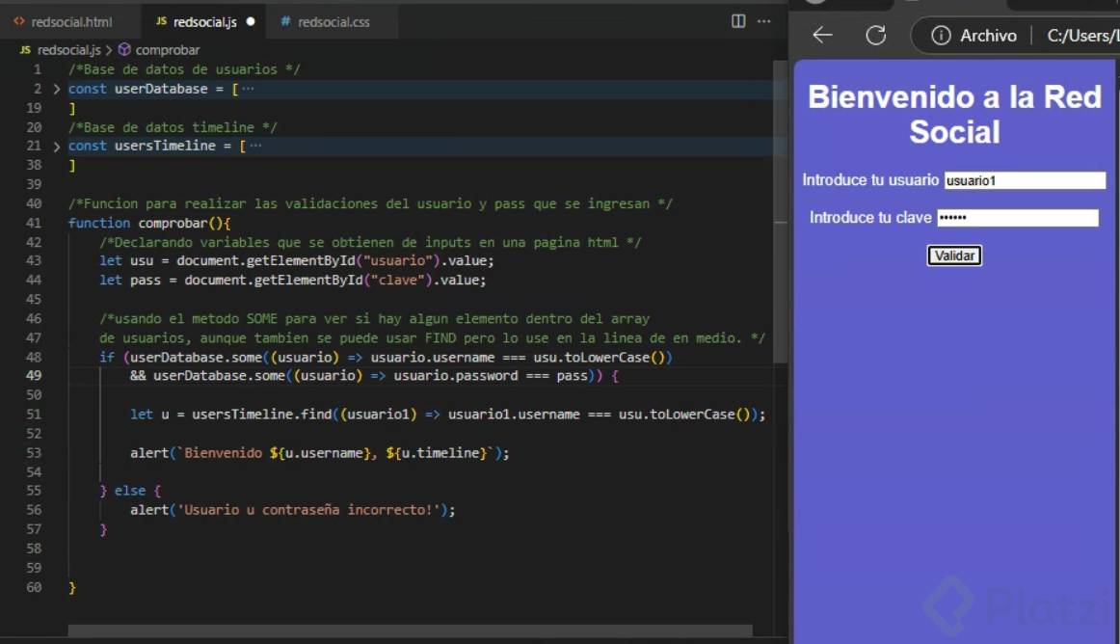Click the 'function comprobar(){' line

[149, 223]
